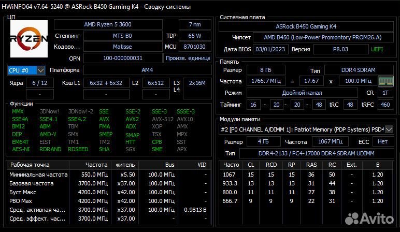Click the memory type DDR4 SDRAM

(x=359, y=70)
